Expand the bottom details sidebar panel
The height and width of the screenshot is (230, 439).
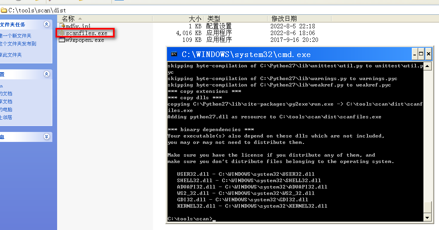coord(46,137)
